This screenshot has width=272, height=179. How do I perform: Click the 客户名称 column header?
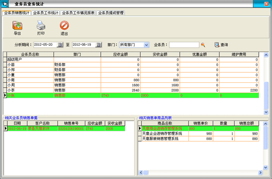(43, 123)
